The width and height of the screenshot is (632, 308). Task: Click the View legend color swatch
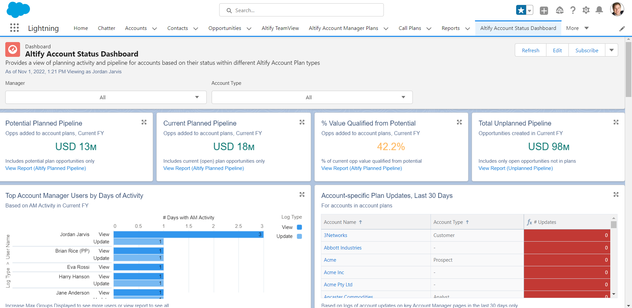(299, 227)
